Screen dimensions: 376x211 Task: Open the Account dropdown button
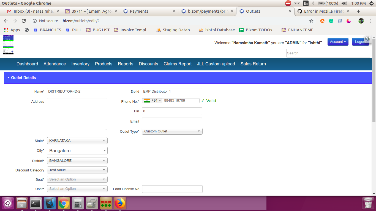click(338, 42)
